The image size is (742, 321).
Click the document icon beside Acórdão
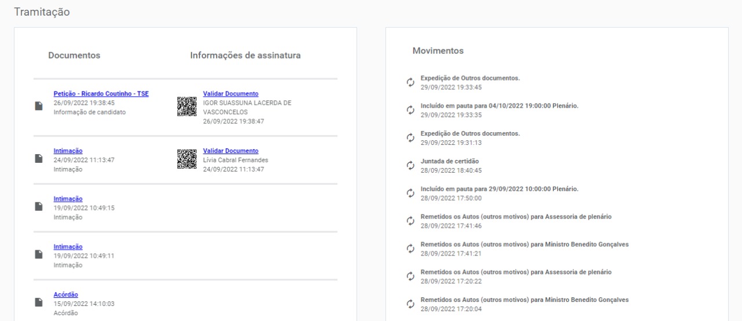click(x=39, y=302)
